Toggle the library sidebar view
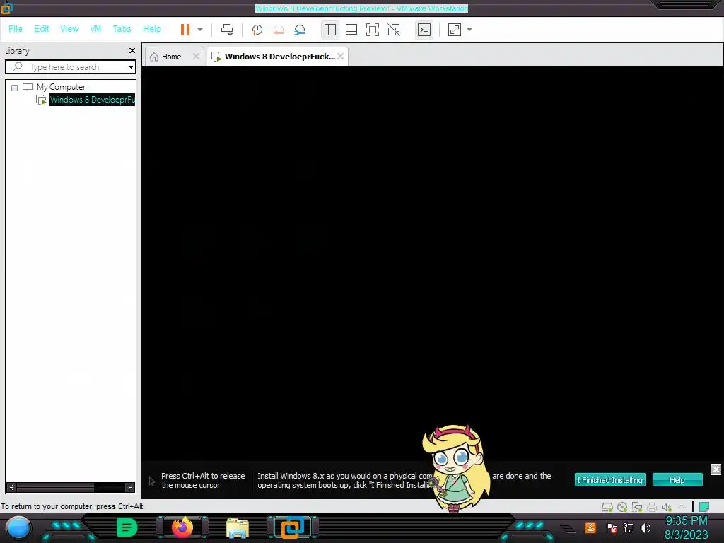 [x=329, y=30]
